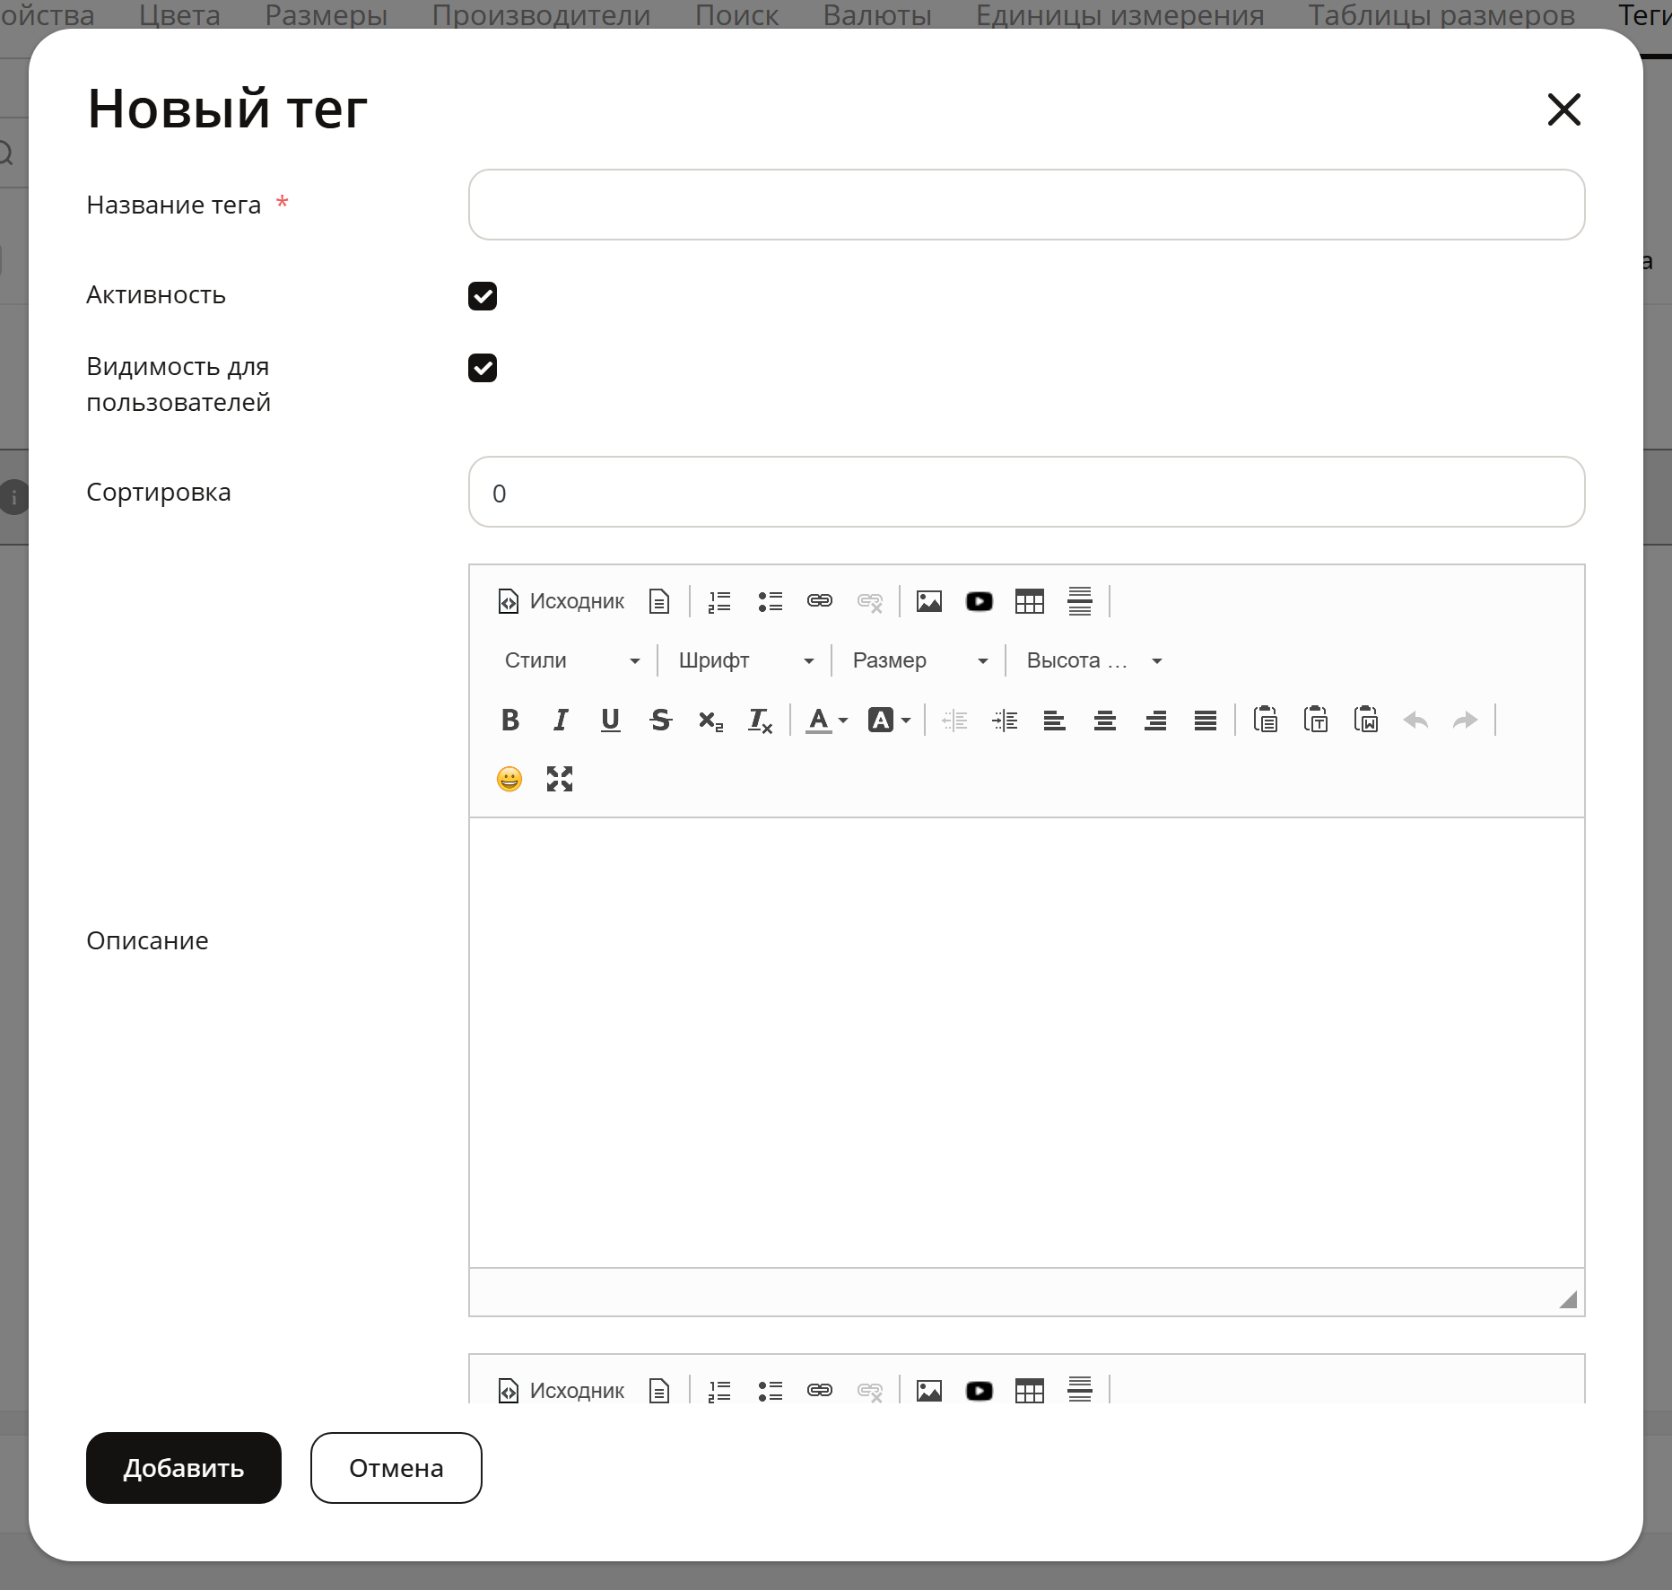Switch to Валюты tab behind dialog
Screen dimensions: 1672x1590
(877, 14)
